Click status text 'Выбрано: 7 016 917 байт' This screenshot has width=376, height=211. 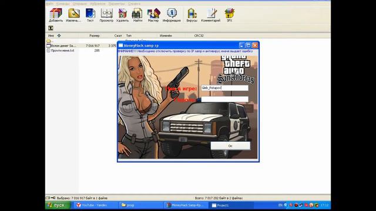(82, 198)
